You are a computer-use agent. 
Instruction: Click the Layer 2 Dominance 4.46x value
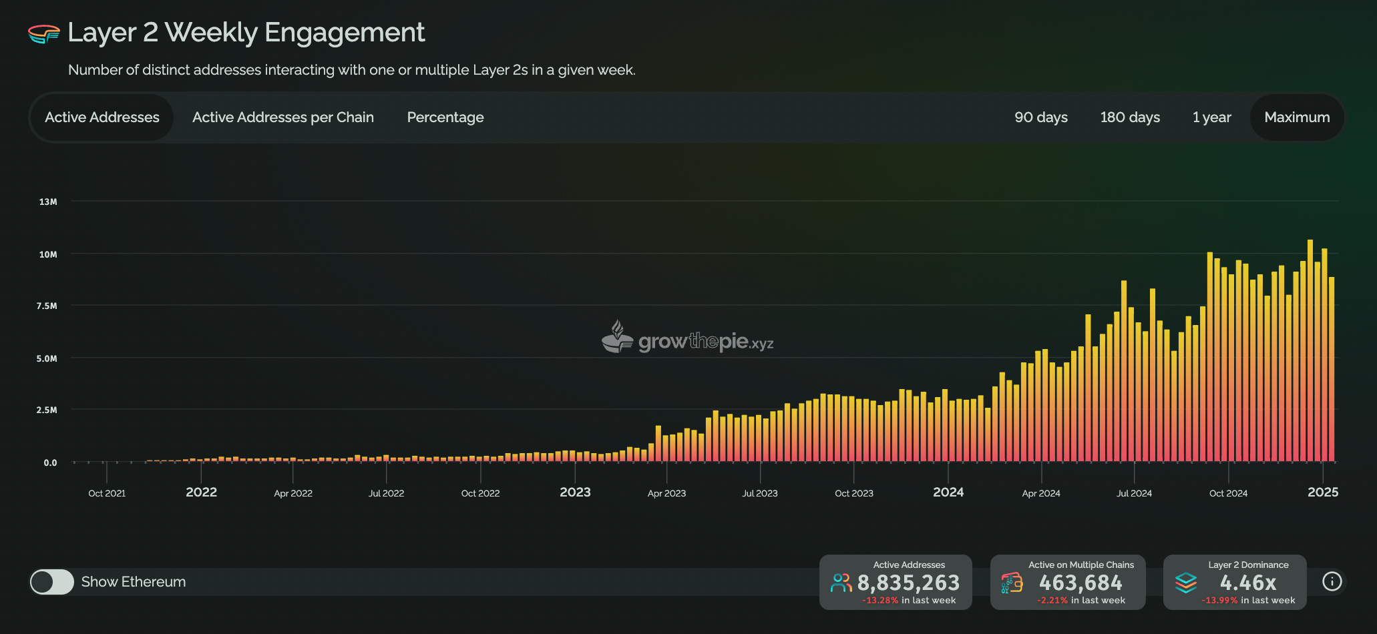pyautogui.click(x=1247, y=582)
